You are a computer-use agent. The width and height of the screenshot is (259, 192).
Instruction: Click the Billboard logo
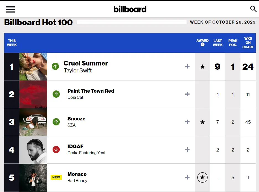pos(130,9)
